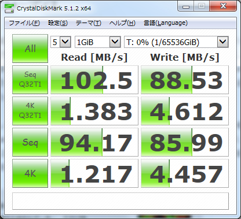Viewport: 241px width, 219px height.
Task: Expand the drive dropdown showing T: 0%
Action: pos(223,42)
